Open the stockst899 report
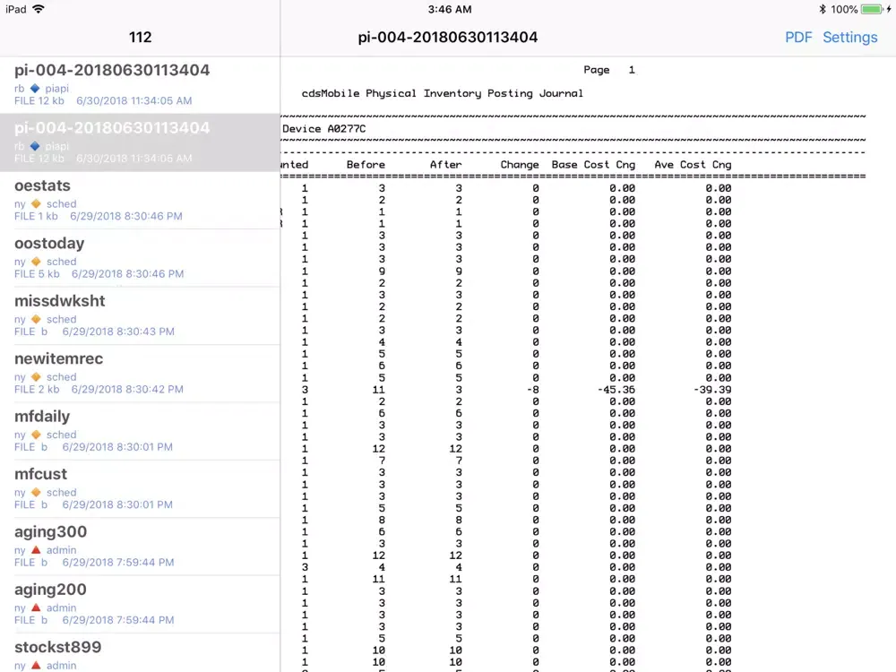The image size is (896, 672). tap(140, 653)
